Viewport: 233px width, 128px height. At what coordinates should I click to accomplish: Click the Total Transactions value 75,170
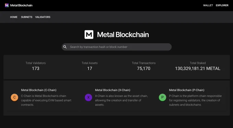[x=144, y=69]
